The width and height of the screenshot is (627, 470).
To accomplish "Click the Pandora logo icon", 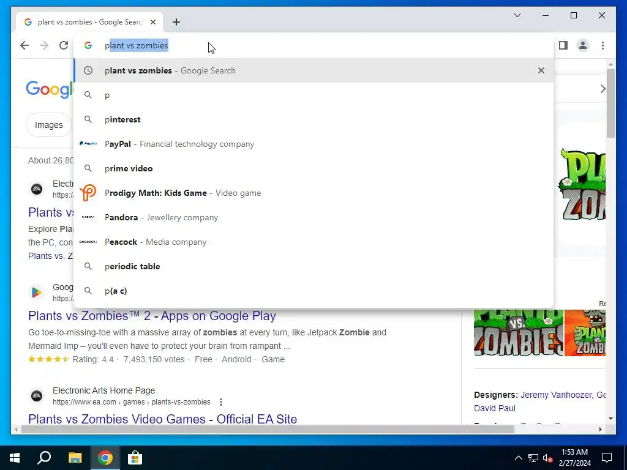I will point(88,217).
